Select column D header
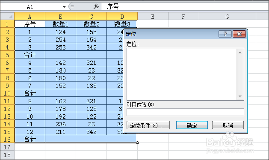Image resolution: width=269 pixels, height=160 pixels. click(x=122, y=17)
